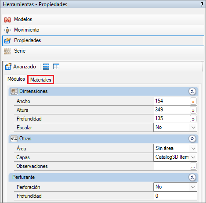Open the Modelos tool
The height and width of the screenshot is (203, 206).
click(x=103, y=19)
